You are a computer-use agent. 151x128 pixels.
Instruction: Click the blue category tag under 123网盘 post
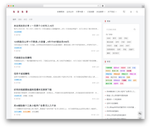(x=18, y=48)
